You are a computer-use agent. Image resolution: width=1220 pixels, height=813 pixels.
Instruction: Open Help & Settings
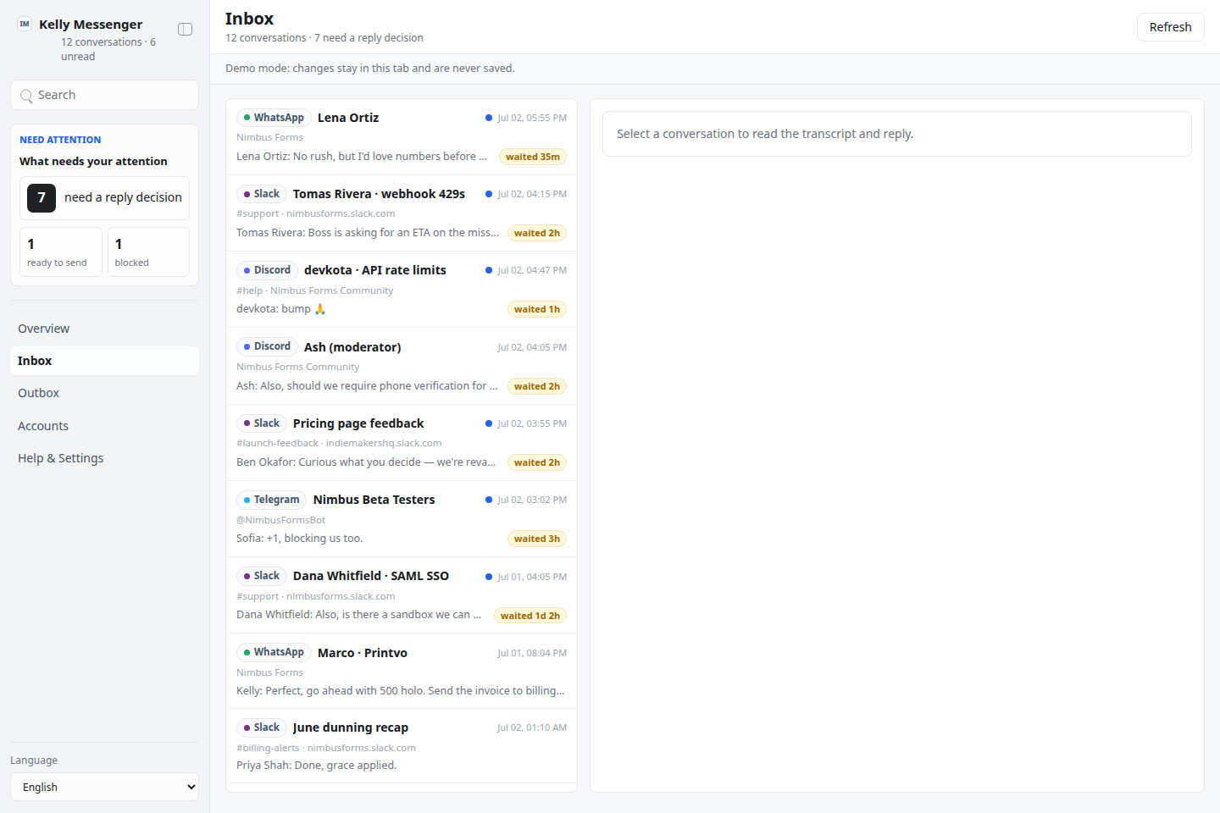pyautogui.click(x=104, y=458)
